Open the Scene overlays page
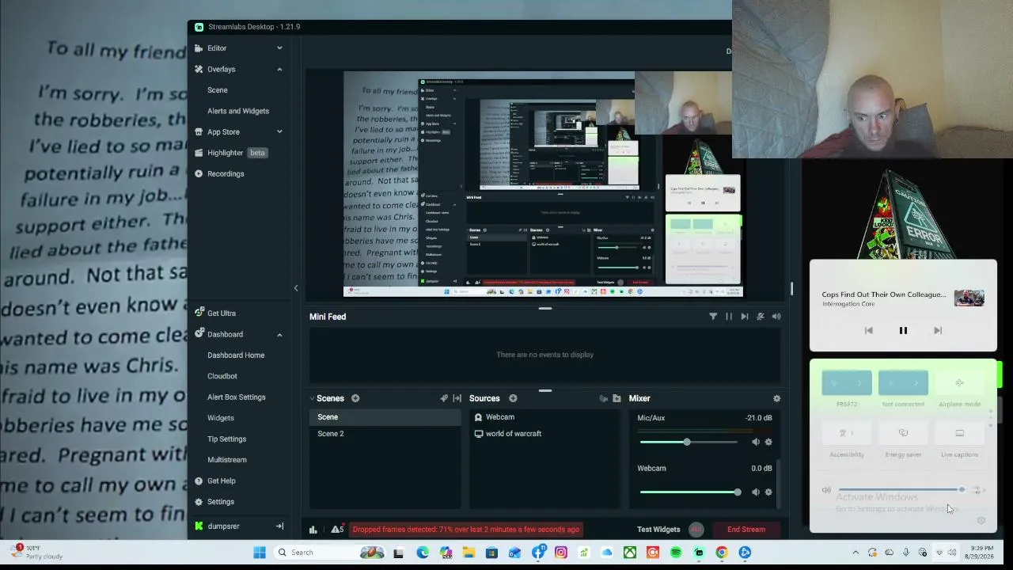This screenshot has height=570, width=1013. (x=218, y=90)
